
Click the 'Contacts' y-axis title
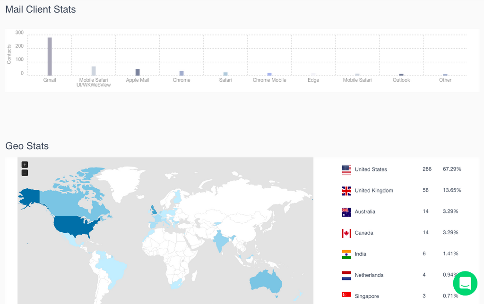tap(9, 54)
